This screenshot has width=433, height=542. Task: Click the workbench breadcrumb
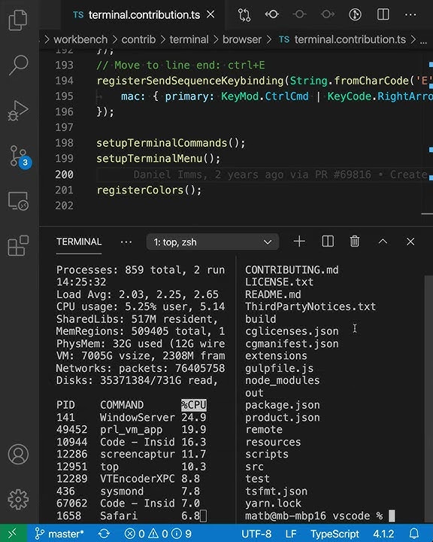pyautogui.click(x=80, y=39)
